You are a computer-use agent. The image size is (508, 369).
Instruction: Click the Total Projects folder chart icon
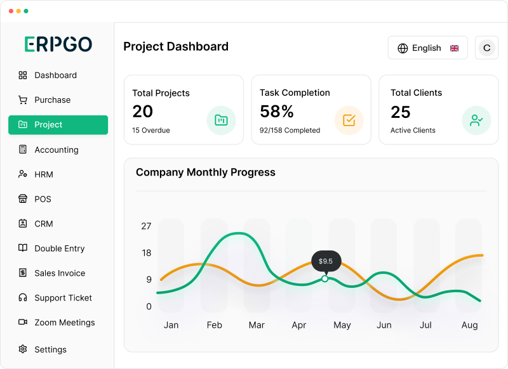click(221, 120)
